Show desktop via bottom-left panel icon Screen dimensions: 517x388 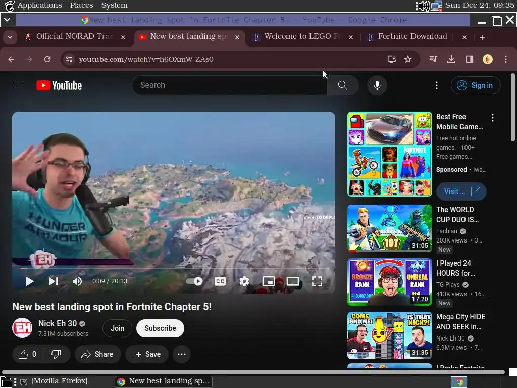[x=6, y=382]
